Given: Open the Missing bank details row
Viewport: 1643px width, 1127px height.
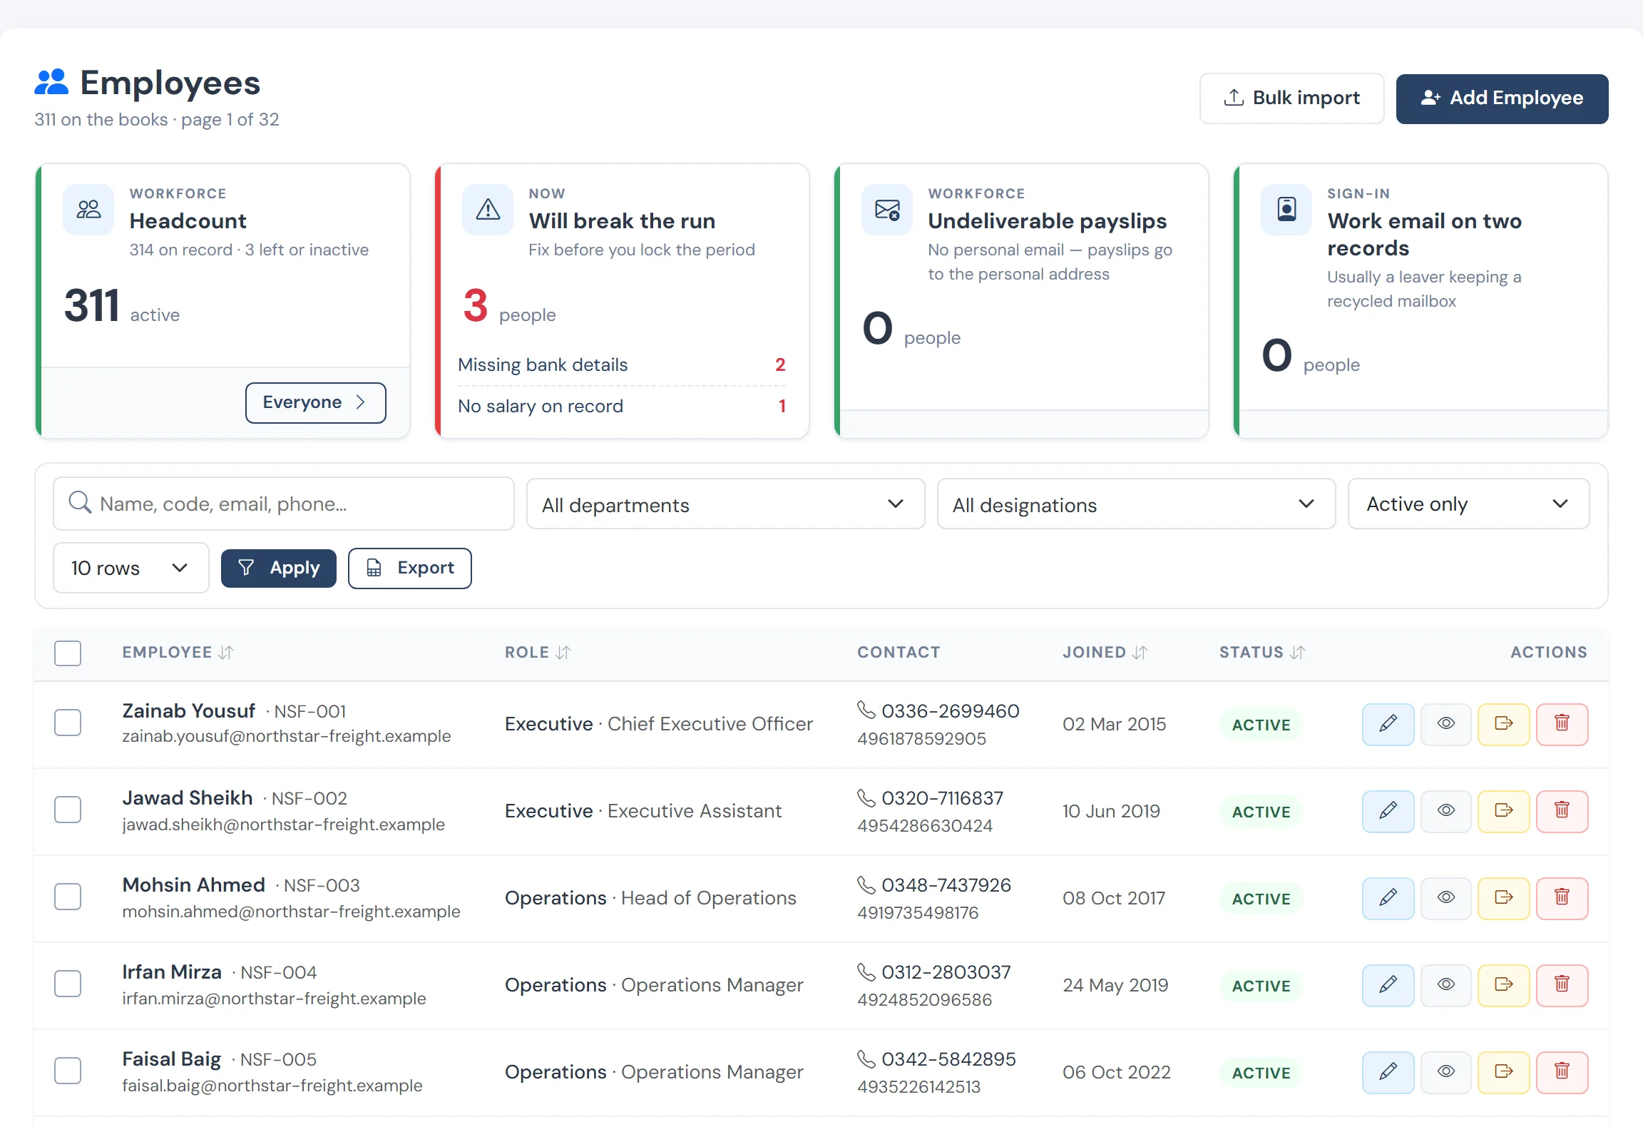Looking at the screenshot, I should pyautogui.click(x=622, y=365).
